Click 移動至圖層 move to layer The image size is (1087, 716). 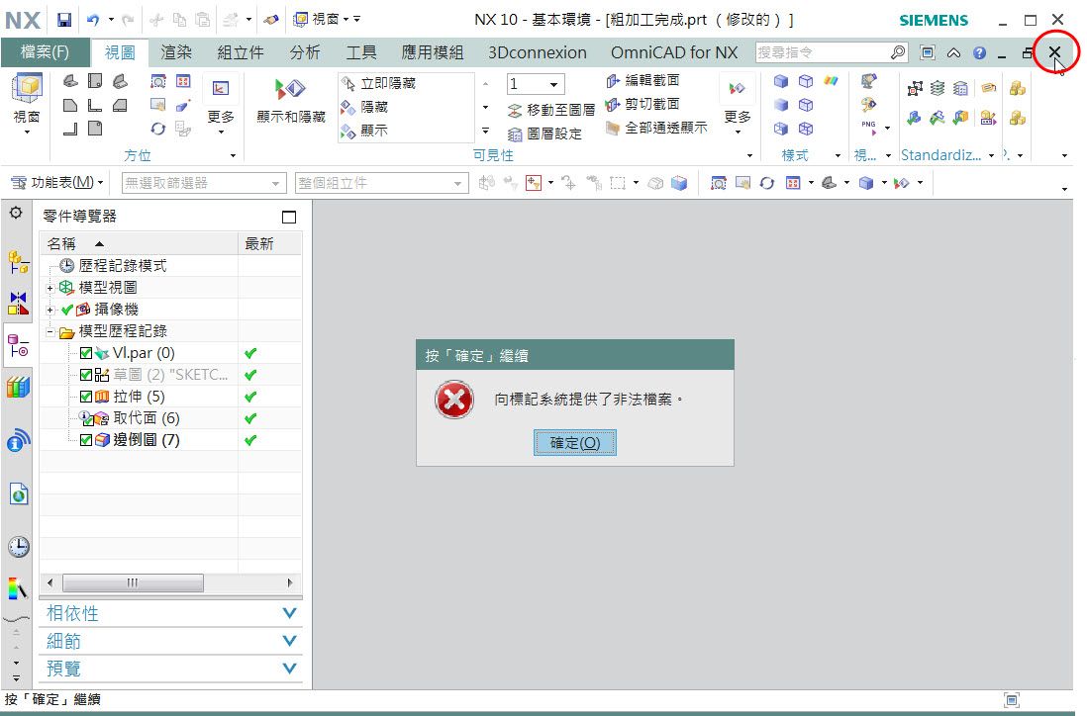coord(551,110)
